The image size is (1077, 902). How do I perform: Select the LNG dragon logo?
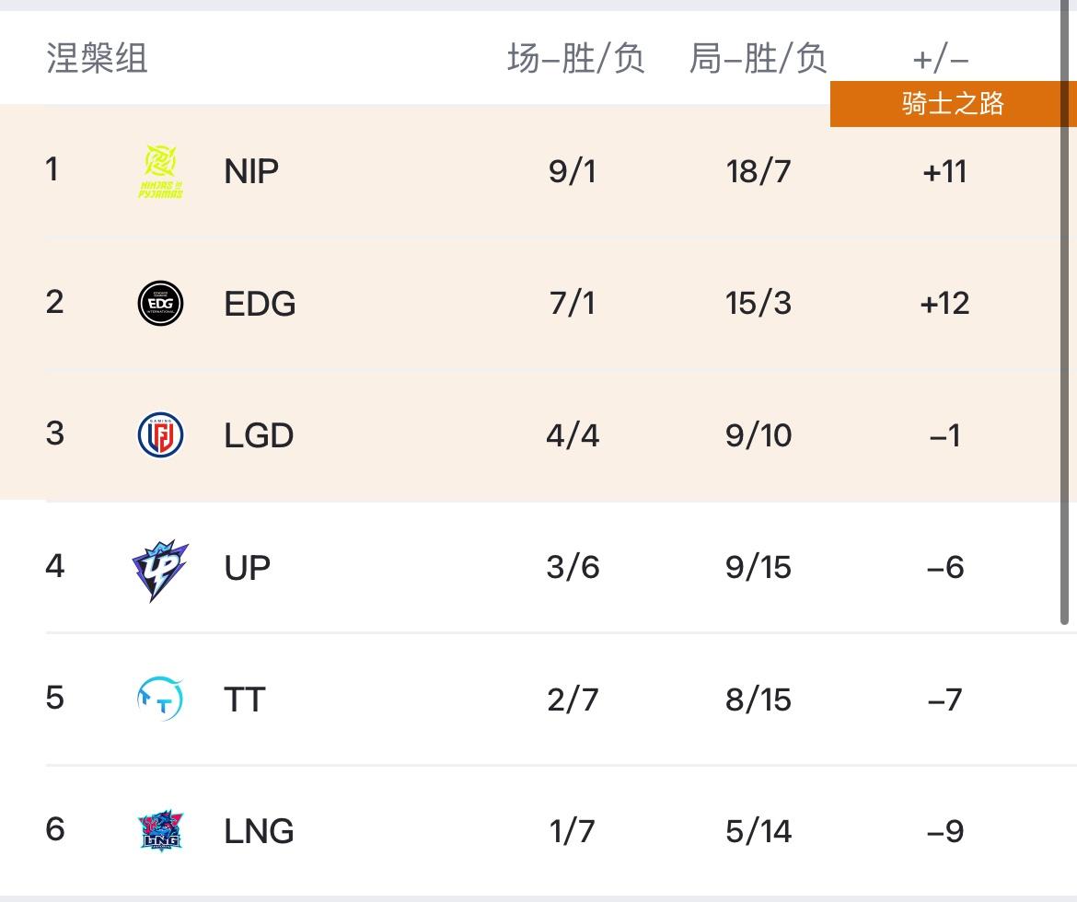pyautogui.click(x=161, y=830)
